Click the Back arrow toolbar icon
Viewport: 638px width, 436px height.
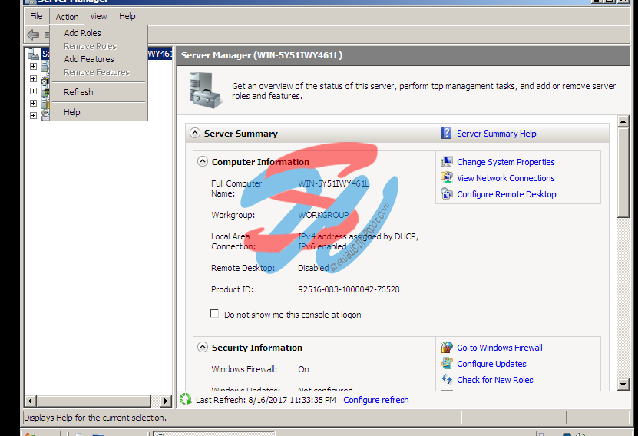point(33,35)
